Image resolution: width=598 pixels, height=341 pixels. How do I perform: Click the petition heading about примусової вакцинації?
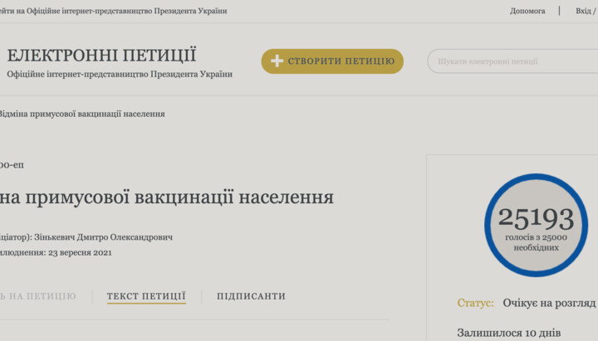coord(166,197)
